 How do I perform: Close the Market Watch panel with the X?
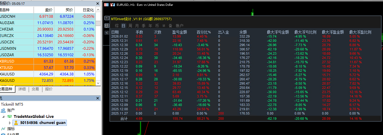[x=98, y=4]
